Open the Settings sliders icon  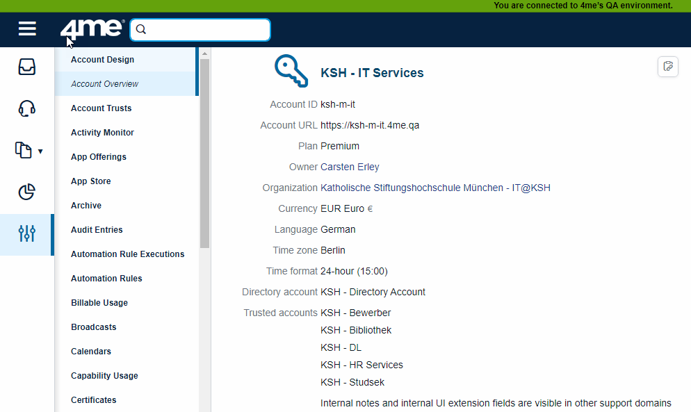(x=27, y=233)
